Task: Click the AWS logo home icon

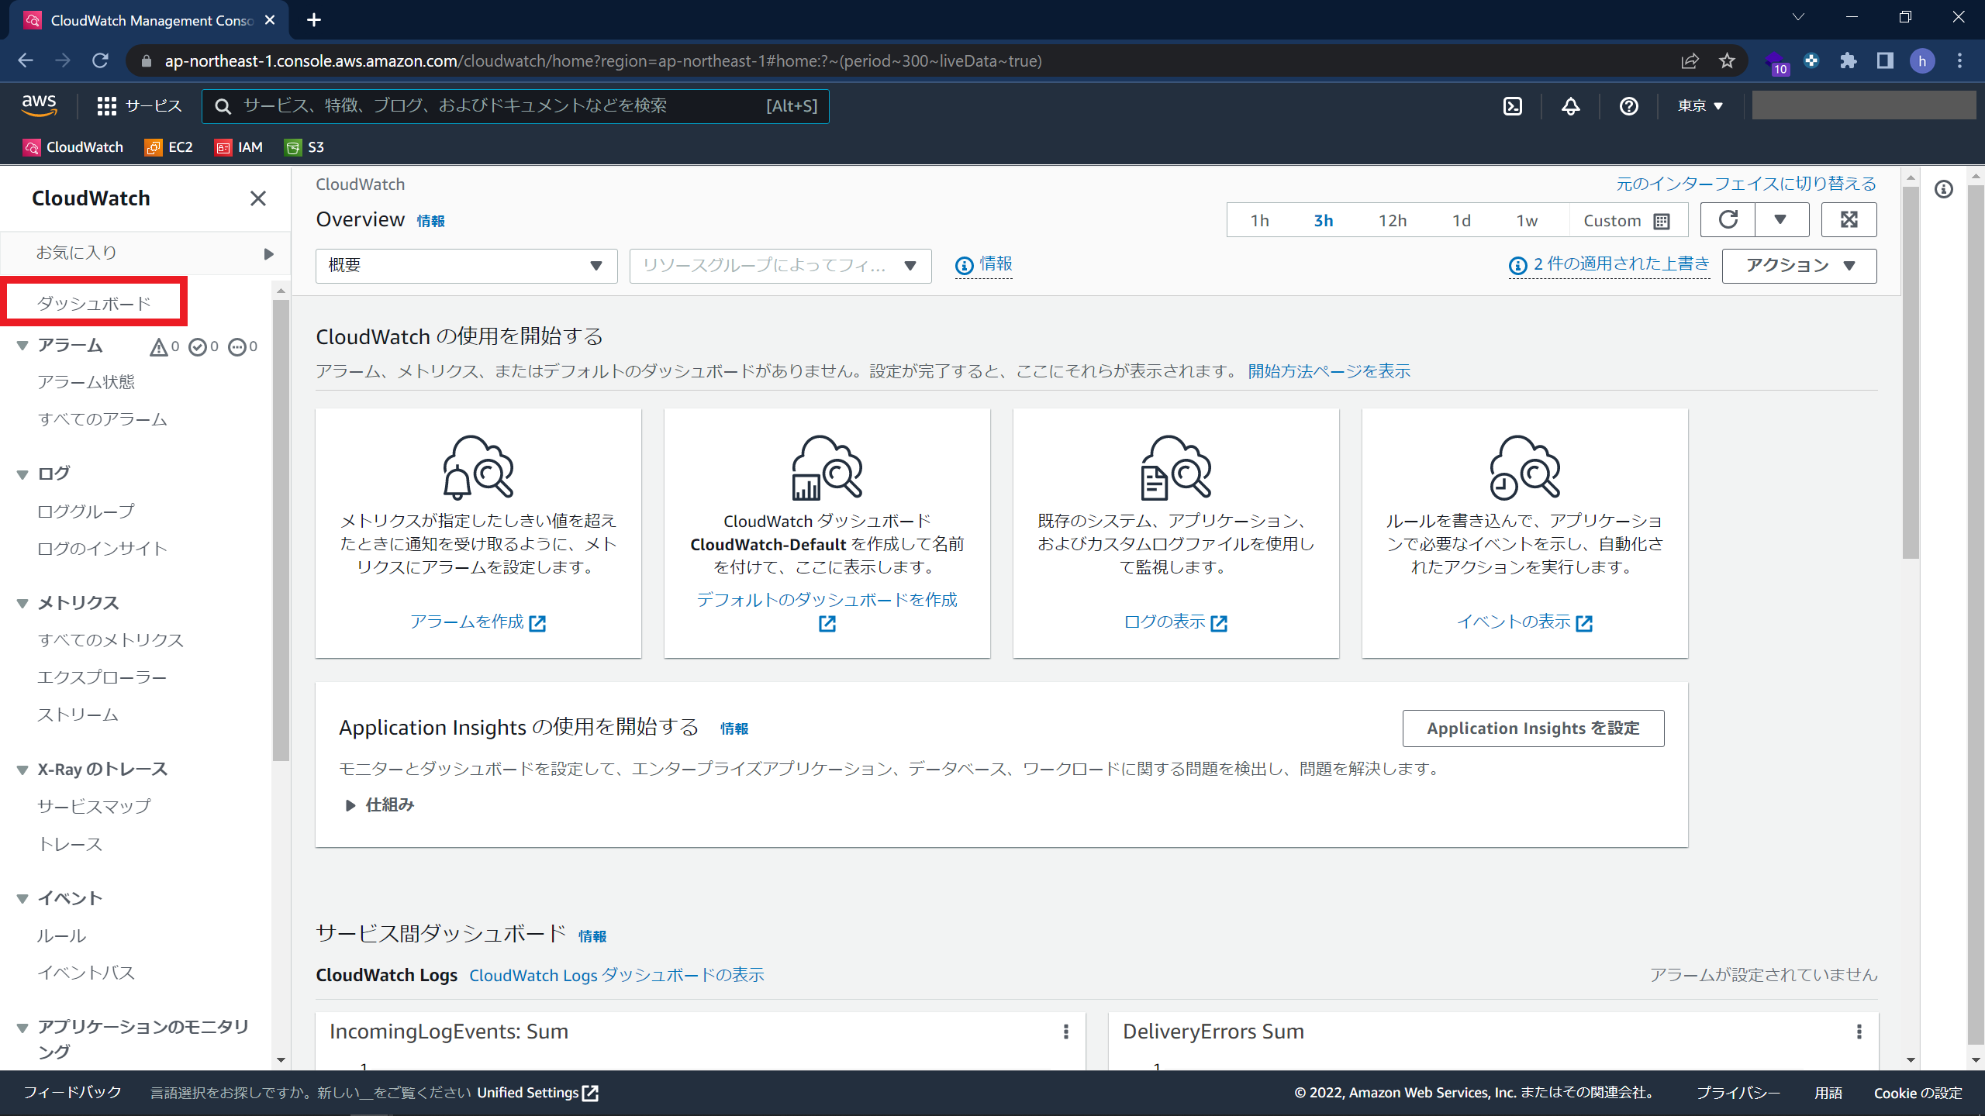Action: click(x=39, y=105)
